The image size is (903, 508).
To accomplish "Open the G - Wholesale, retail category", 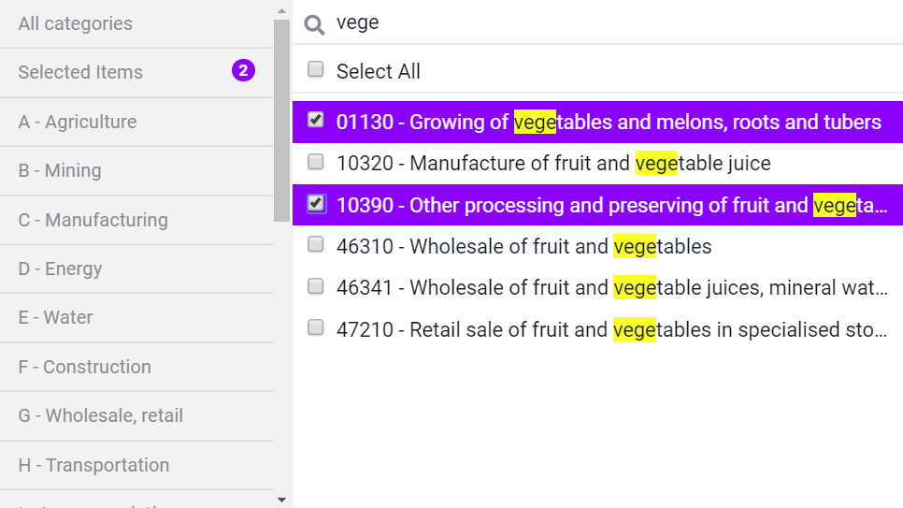I will point(136,415).
